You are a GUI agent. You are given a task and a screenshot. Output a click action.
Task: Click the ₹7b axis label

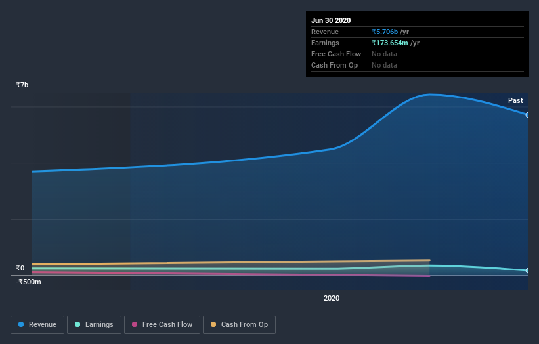pyautogui.click(x=22, y=85)
